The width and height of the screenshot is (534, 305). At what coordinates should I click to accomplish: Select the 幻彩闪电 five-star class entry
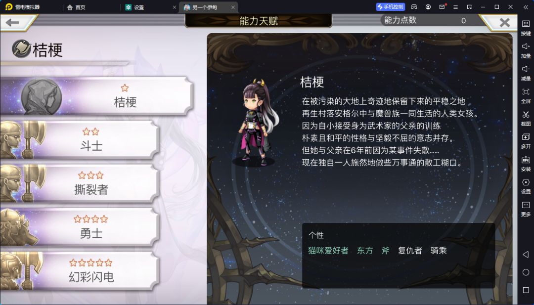[x=79, y=270]
